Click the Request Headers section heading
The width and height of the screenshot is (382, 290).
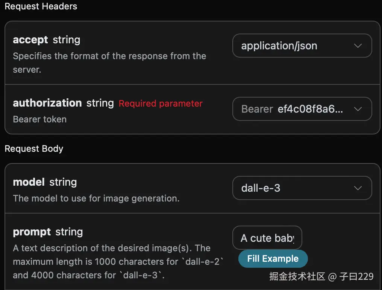point(41,6)
